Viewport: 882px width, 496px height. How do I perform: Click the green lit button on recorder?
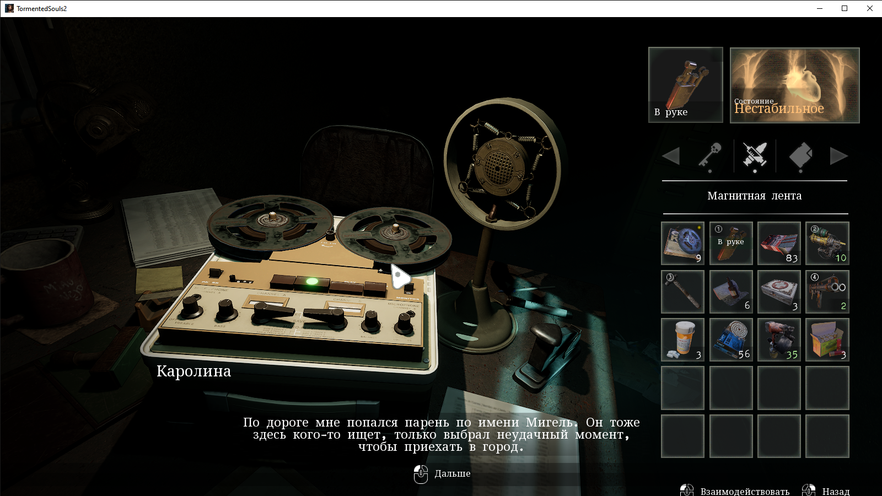[312, 282]
